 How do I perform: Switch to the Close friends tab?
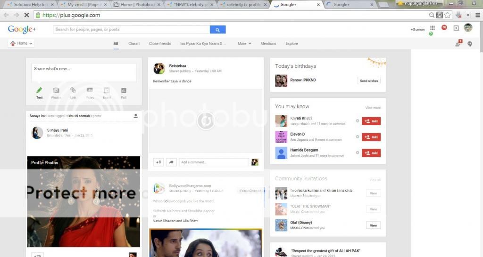point(160,44)
